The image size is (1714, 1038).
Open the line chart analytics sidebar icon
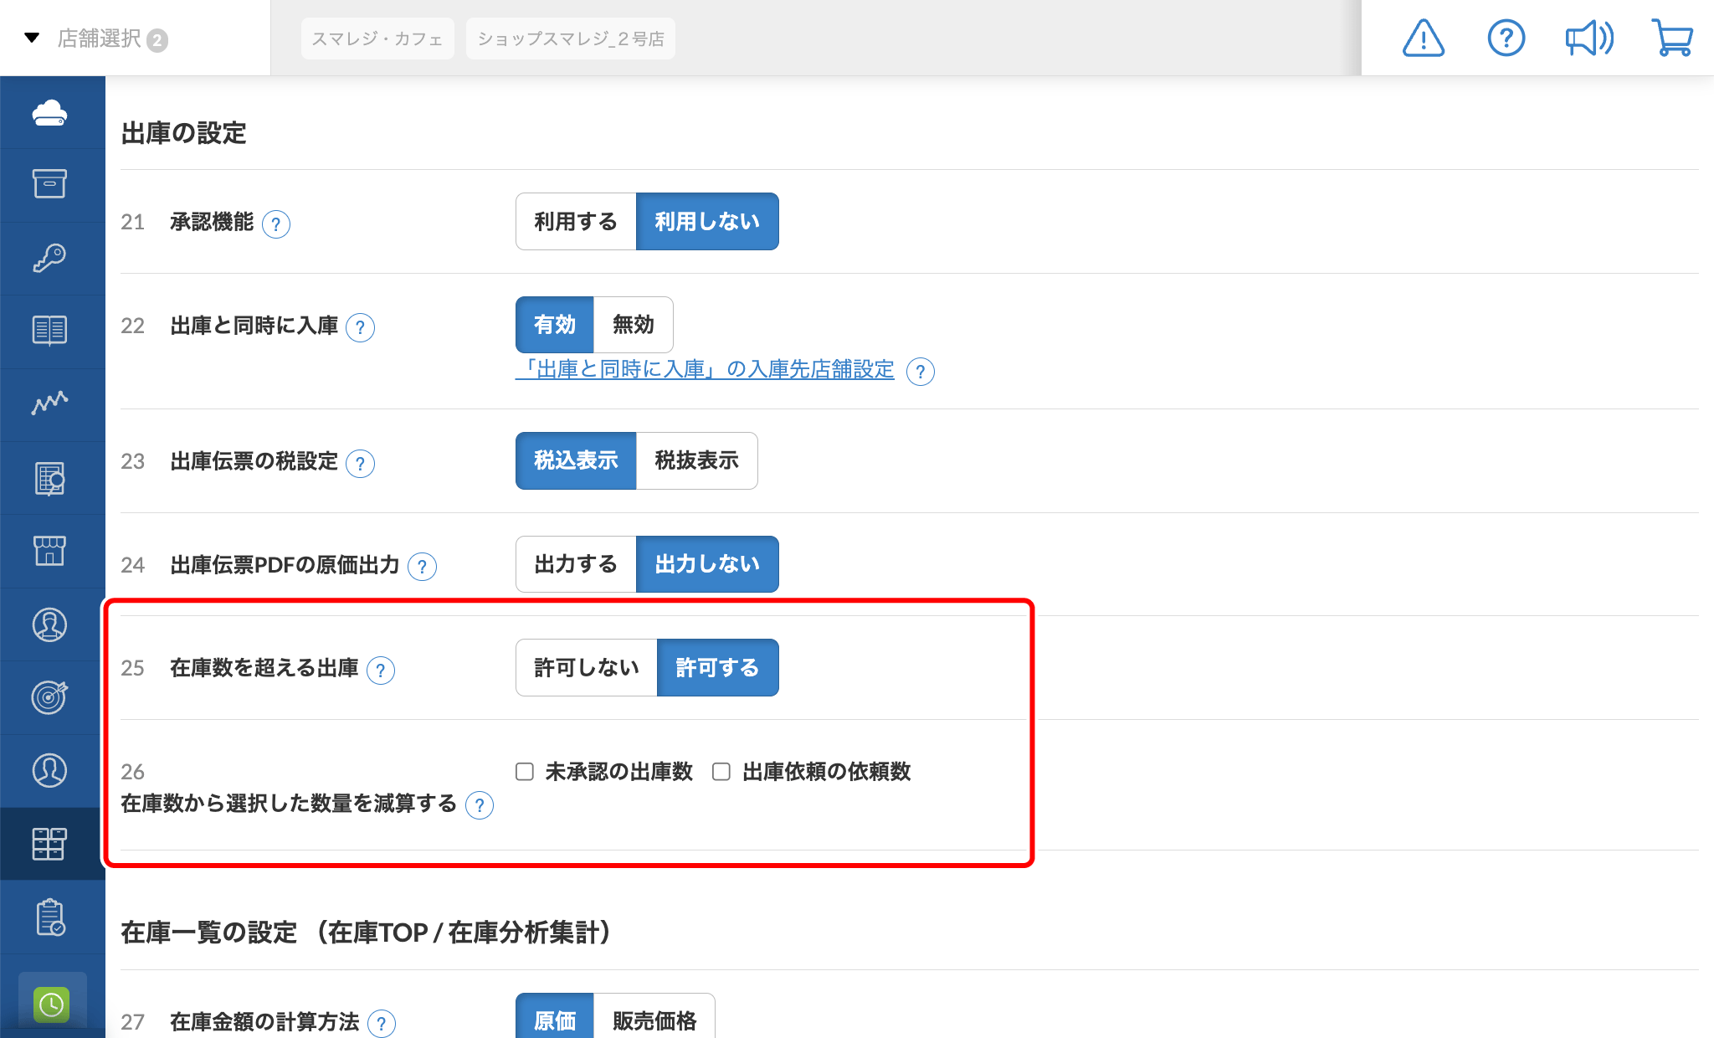(50, 403)
